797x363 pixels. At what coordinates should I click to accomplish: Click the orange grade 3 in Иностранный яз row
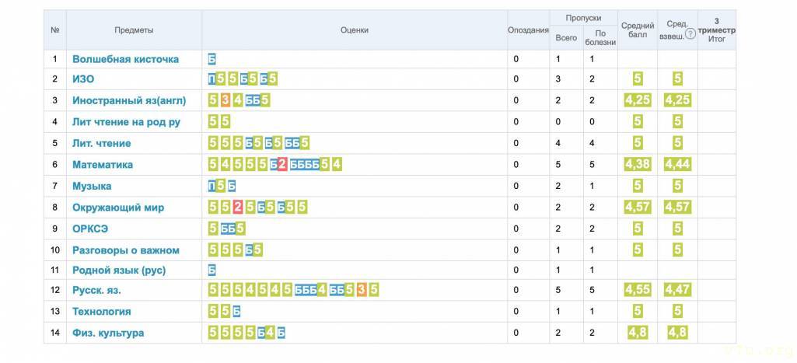click(225, 100)
